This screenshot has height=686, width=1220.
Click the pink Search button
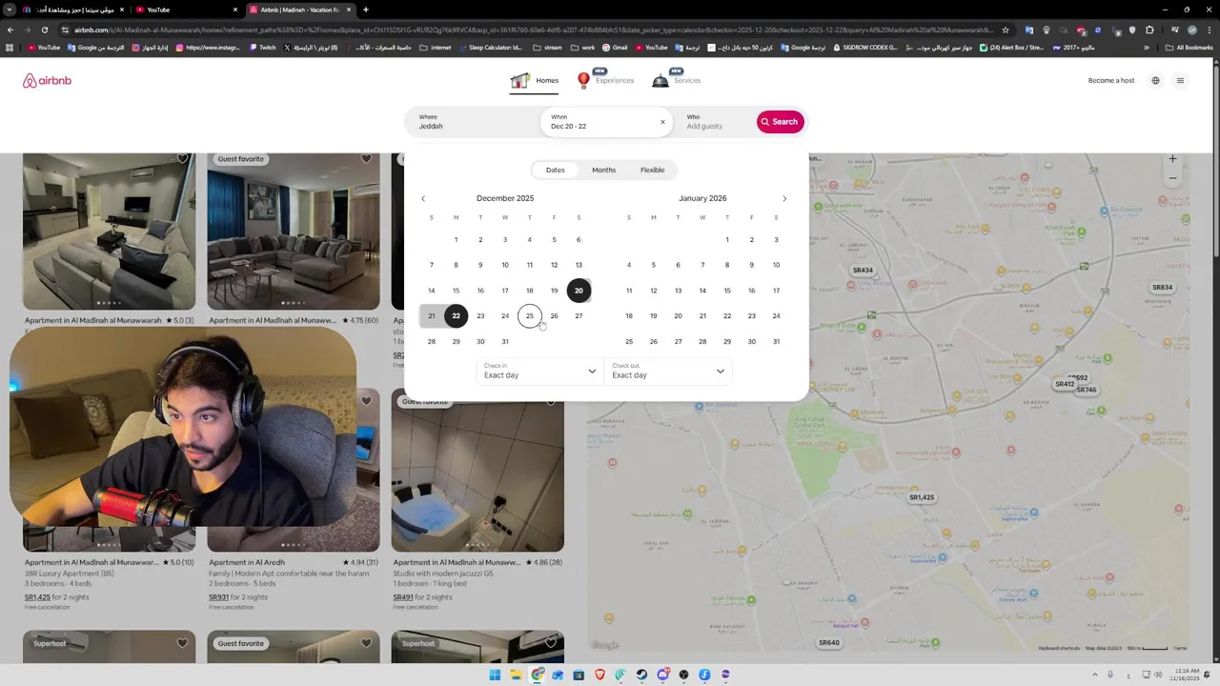[x=781, y=122]
